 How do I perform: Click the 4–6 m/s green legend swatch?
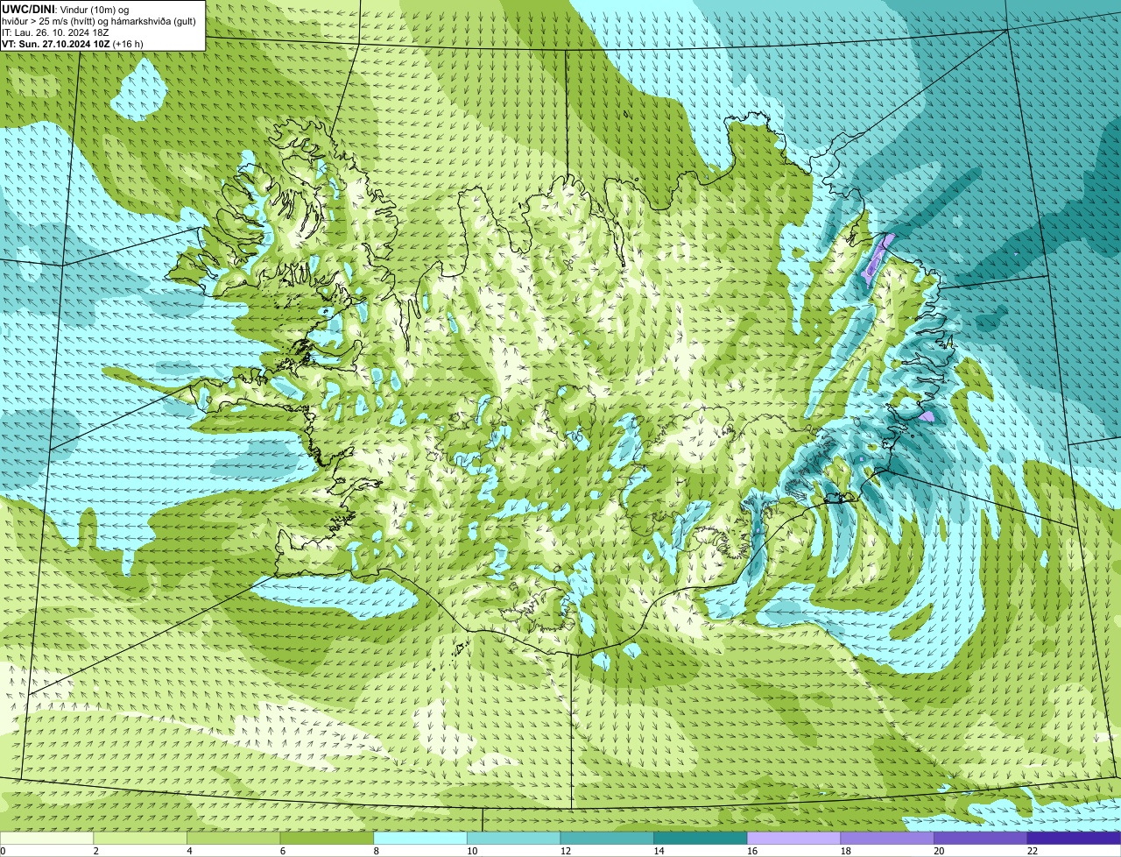click(x=233, y=838)
